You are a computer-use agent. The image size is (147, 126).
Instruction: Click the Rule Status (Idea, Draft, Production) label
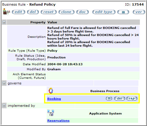pos(30,58)
